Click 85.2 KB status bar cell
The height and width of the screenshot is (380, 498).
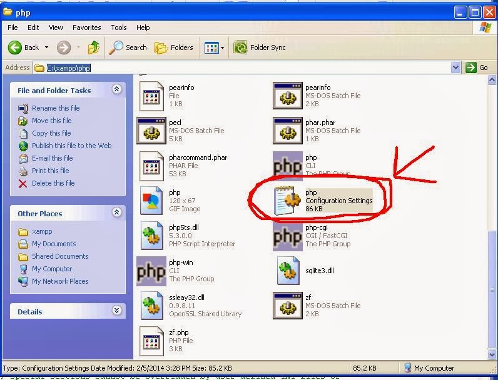coord(365,368)
